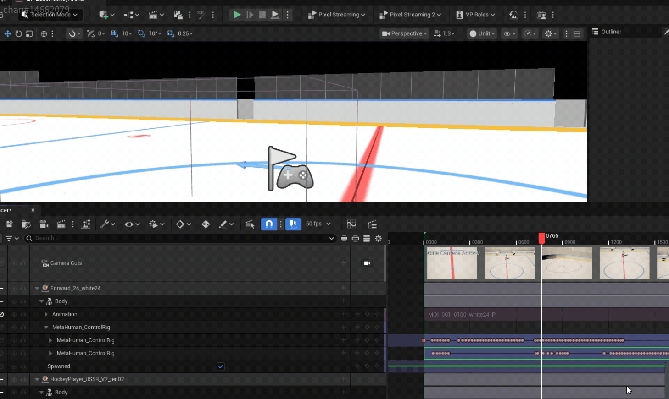The image size is (669, 399).
Task: Toggle world/local coordinate space globe icon
Action: (x=44, y=33)
